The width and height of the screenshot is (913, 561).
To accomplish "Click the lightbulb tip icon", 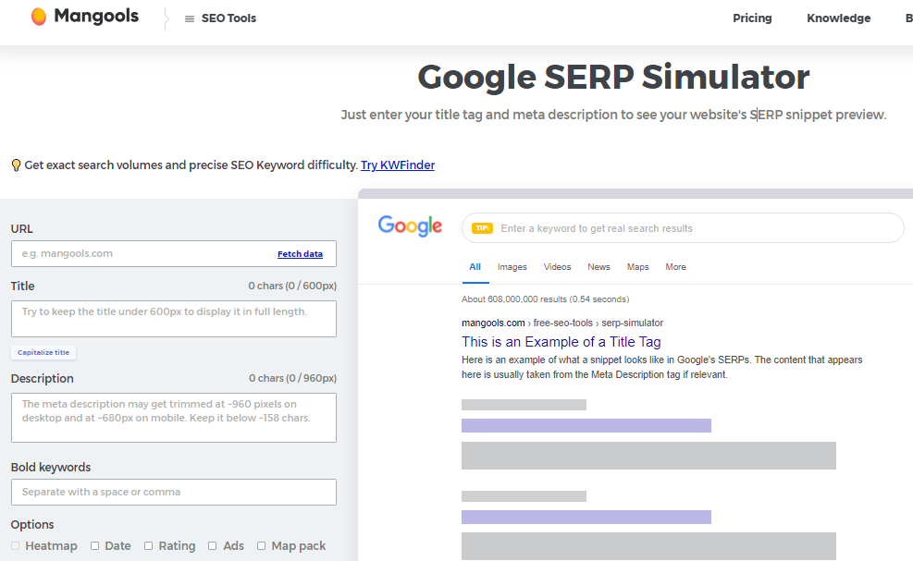I will point(17,165).
